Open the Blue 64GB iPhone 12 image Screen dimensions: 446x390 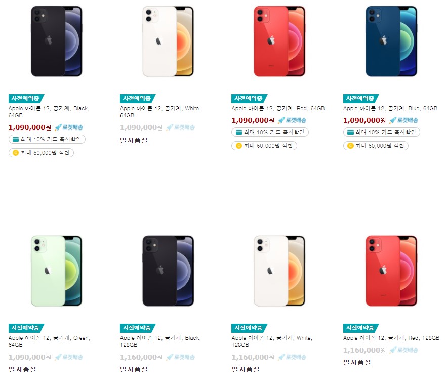point(391,41)
